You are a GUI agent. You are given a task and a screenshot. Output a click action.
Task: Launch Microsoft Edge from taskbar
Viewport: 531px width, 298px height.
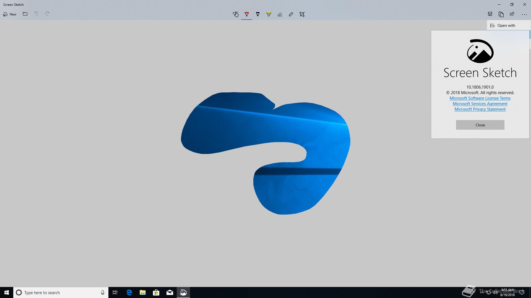click(x=129, y=292)
